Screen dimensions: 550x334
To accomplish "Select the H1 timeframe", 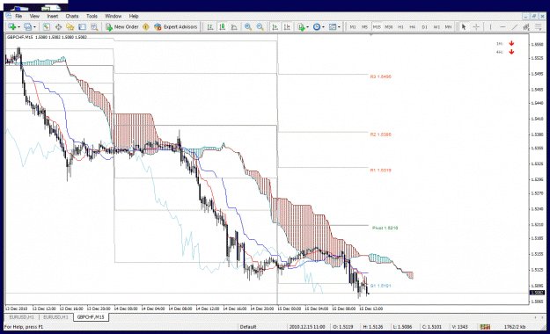I will 400,26.
